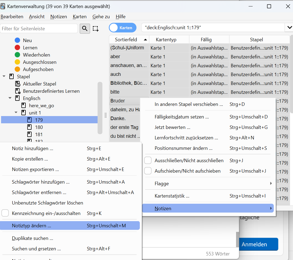This screenshot has height=260, width=293.
Task: Click the Anki app icon in title bar
Action: coord(3,6)
